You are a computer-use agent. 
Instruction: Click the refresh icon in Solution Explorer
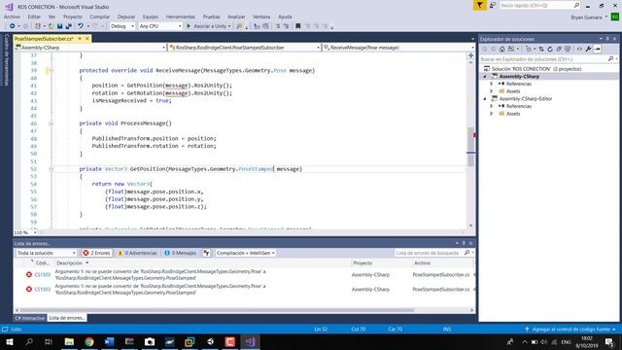(x=550, y=49)
